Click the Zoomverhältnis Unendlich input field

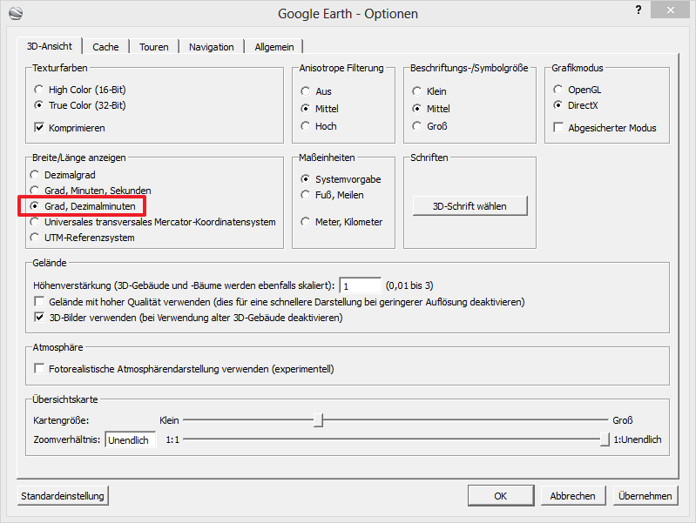click(131, 440)
